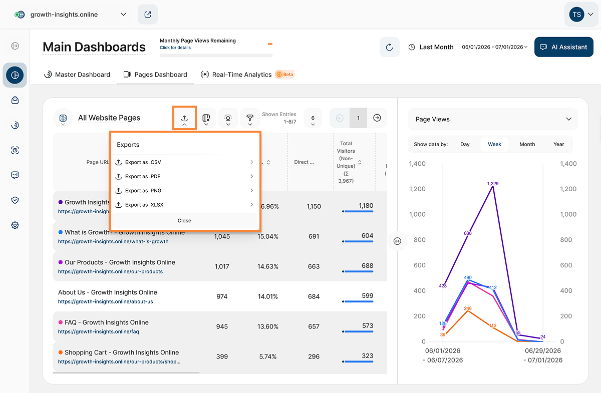This screenshot has width=601, height=393.
Task: Click the export upload icon in toolbar
Action: click(x=184, y=118)
